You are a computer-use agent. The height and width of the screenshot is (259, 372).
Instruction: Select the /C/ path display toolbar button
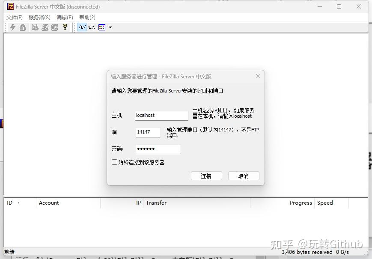coord(82,27)
